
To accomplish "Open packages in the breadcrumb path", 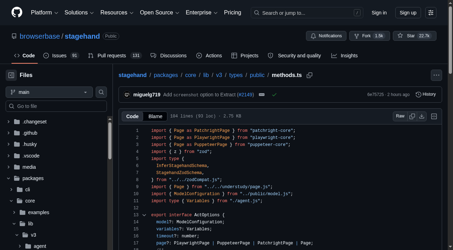I will [166, 75].
